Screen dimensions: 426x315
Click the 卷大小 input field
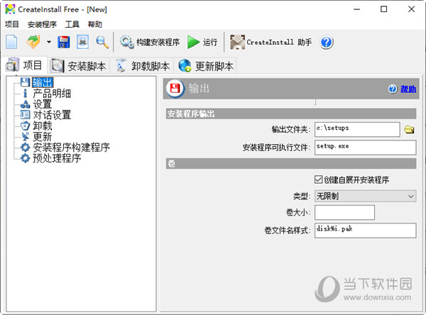click(345, 212)
